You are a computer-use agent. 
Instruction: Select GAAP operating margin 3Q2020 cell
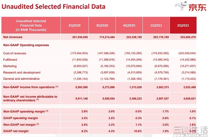[x=112, y=118]
